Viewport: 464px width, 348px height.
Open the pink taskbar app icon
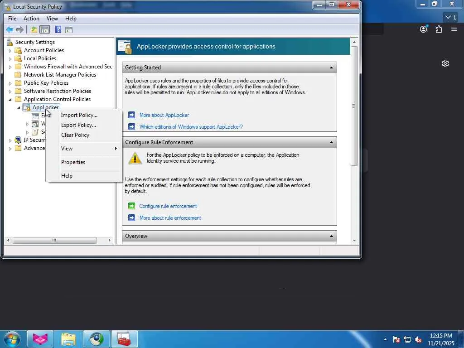40,339
